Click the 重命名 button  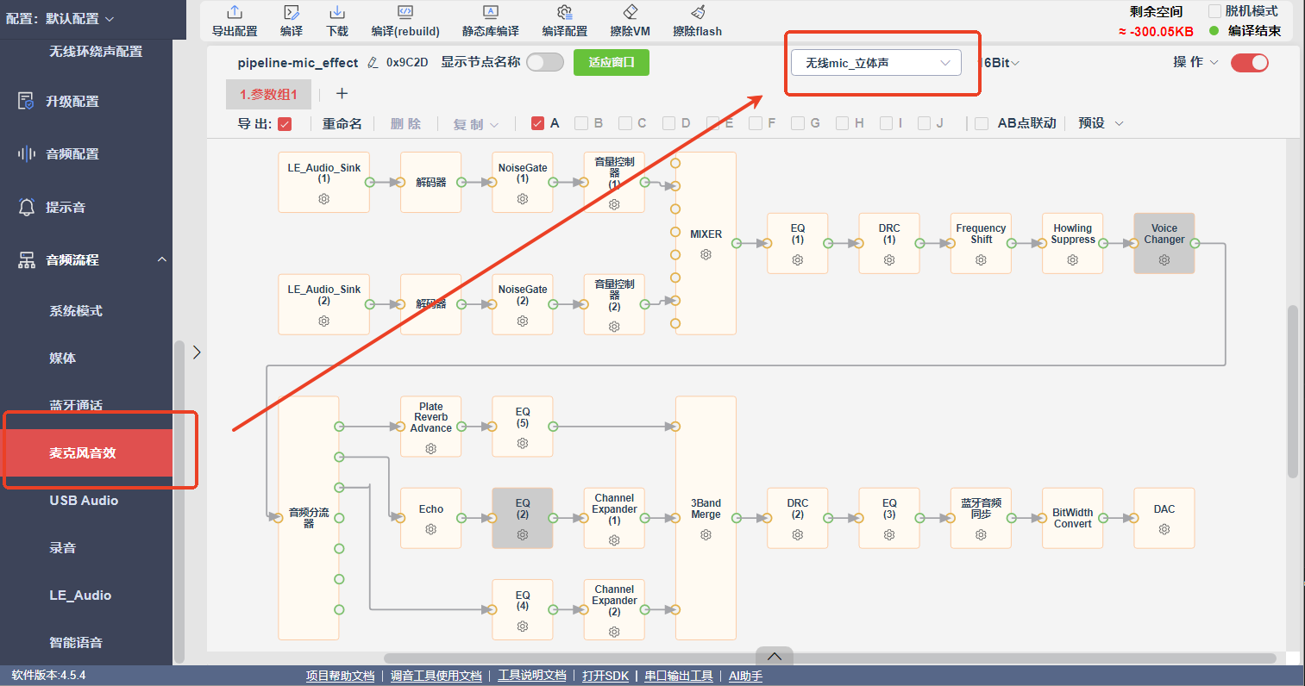pos(342,124)
